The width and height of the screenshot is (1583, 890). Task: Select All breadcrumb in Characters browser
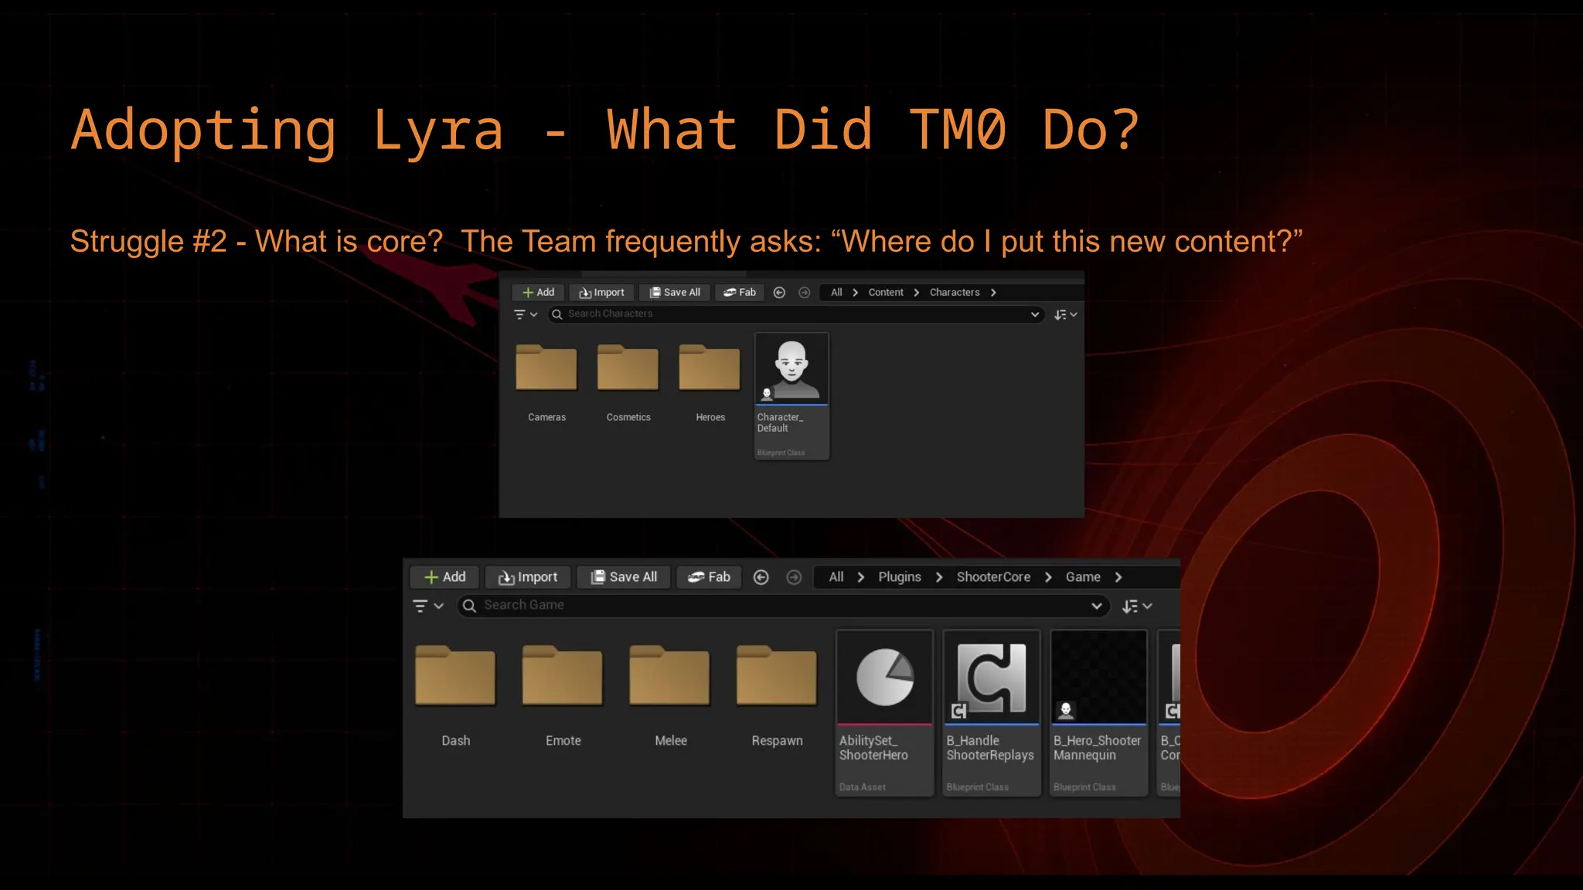click(x=836, y=293)
